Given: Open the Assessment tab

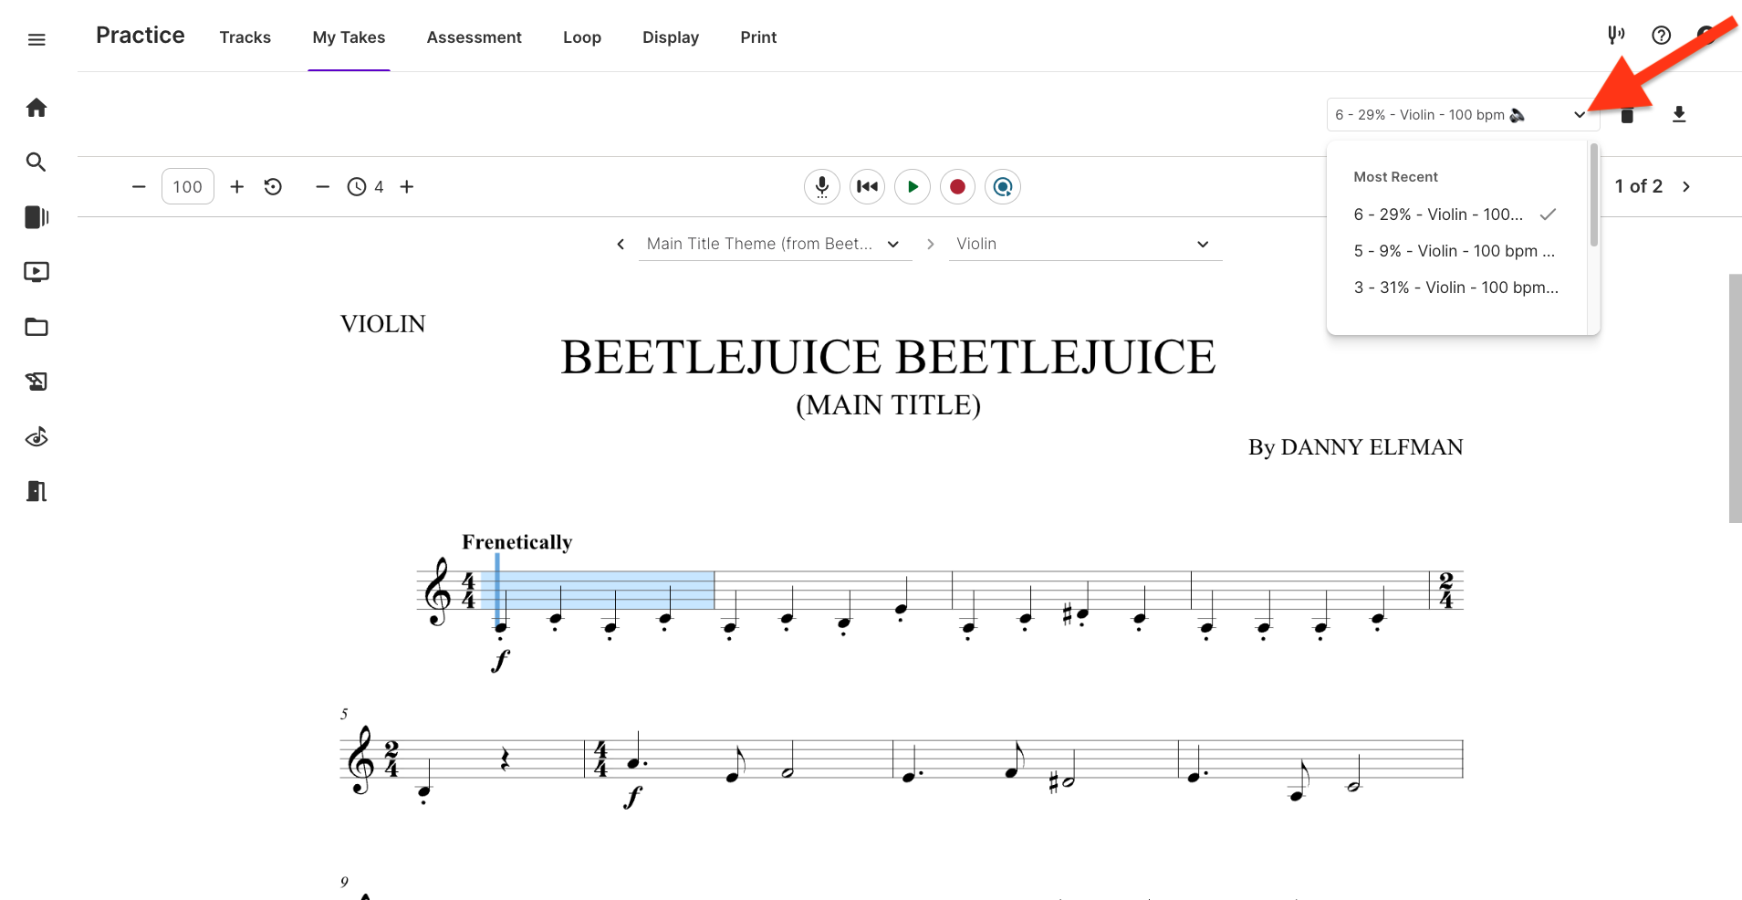Looking at the screenshot, I should 475,37.
